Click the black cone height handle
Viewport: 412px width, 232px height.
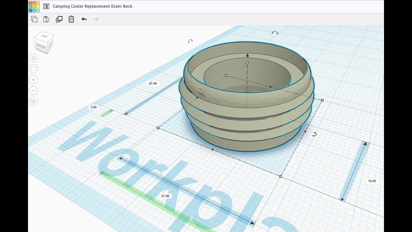(x=247, y=55)
